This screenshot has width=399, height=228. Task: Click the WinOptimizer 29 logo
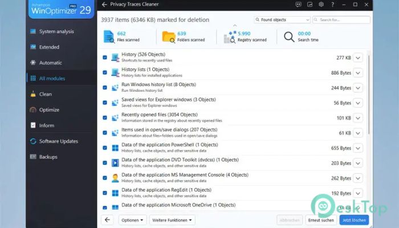(61, 9)
